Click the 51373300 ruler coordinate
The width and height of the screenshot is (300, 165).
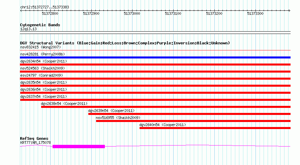click(x=255, y=13)
